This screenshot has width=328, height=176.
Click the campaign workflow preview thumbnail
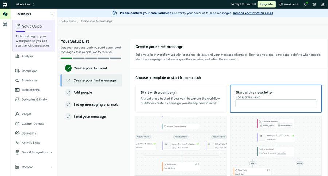point(181,146)
